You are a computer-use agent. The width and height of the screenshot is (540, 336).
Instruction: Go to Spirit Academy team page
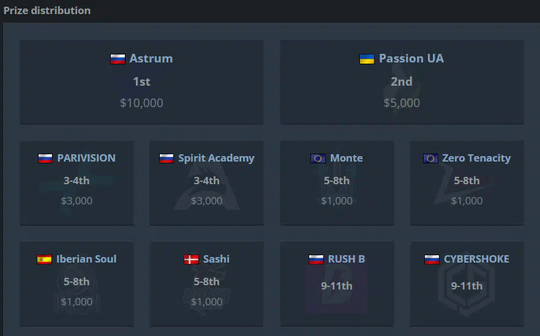[216, 159]
